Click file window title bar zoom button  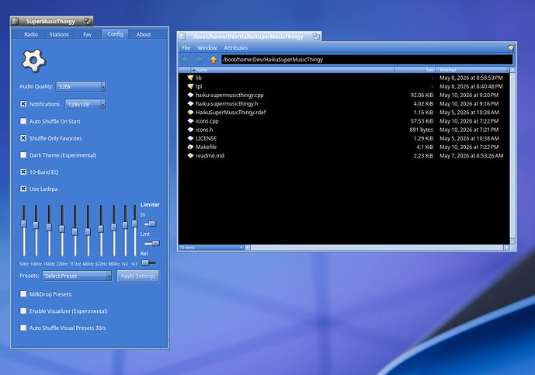coord(316,36)
